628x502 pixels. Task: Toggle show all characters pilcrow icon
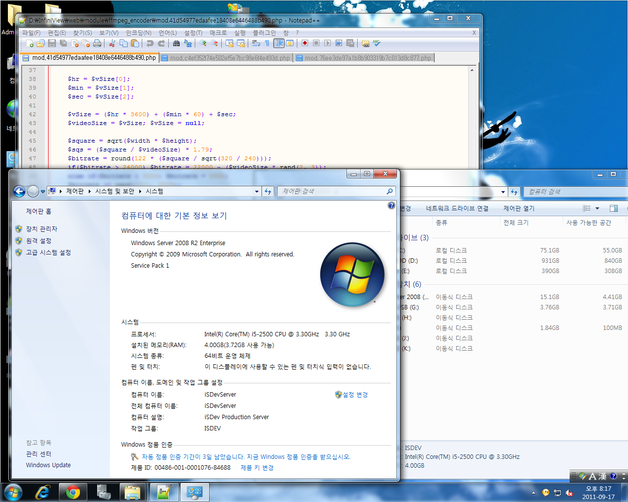[267, 43]
